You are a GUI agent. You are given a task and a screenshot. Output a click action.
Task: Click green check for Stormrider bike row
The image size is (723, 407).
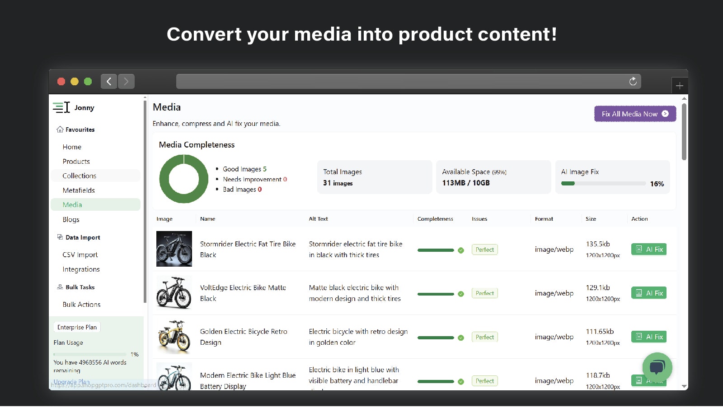point(461,250)
